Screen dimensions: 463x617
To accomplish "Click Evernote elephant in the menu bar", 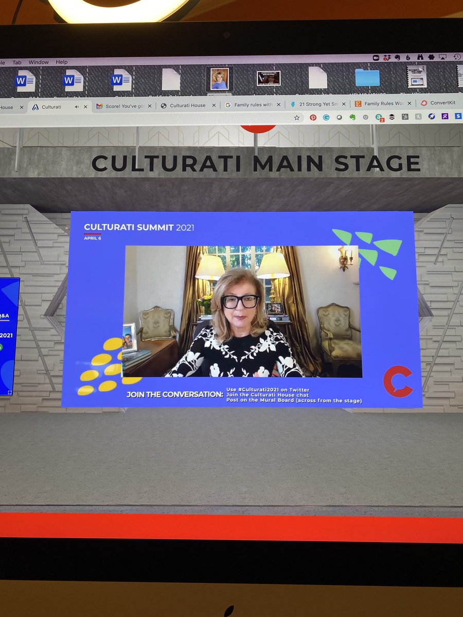I will tap(398, 58).
